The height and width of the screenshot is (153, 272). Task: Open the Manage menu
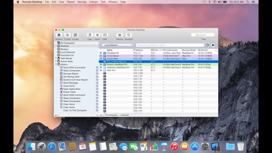[x=82, y=2]
